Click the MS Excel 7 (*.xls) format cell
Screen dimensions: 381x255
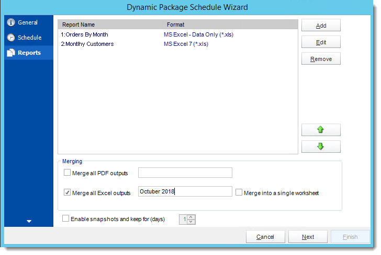[x=186, y=44]
